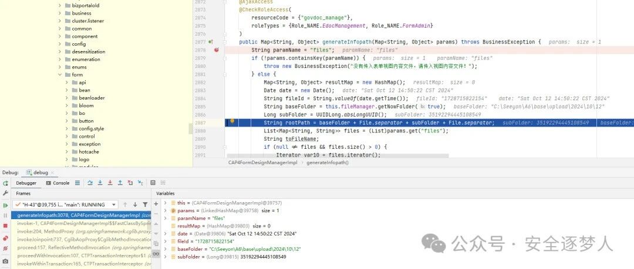Switch to the Console tab
The width and height of the screenshot is (634, 269).
[x=58, y=183]
